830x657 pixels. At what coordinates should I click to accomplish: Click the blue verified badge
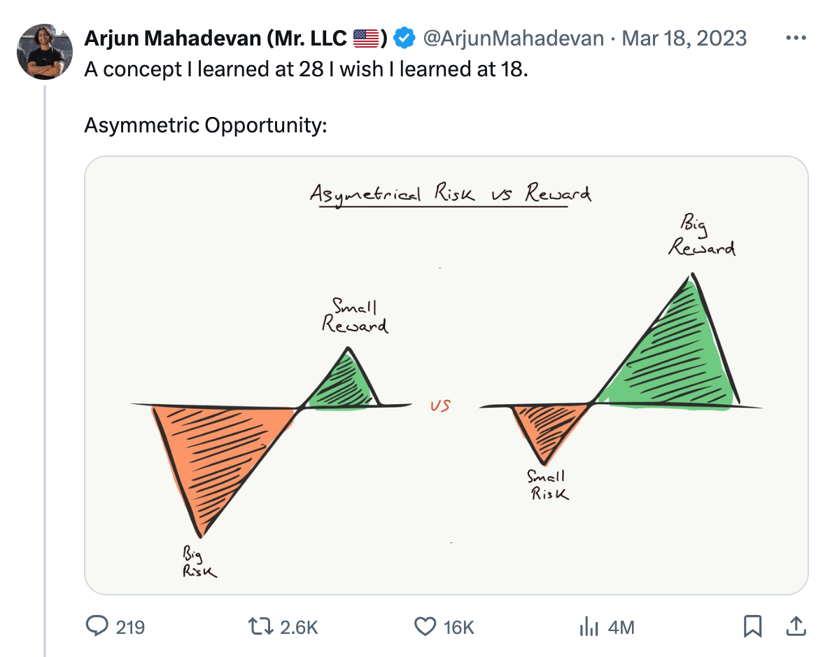click(405, 38)
